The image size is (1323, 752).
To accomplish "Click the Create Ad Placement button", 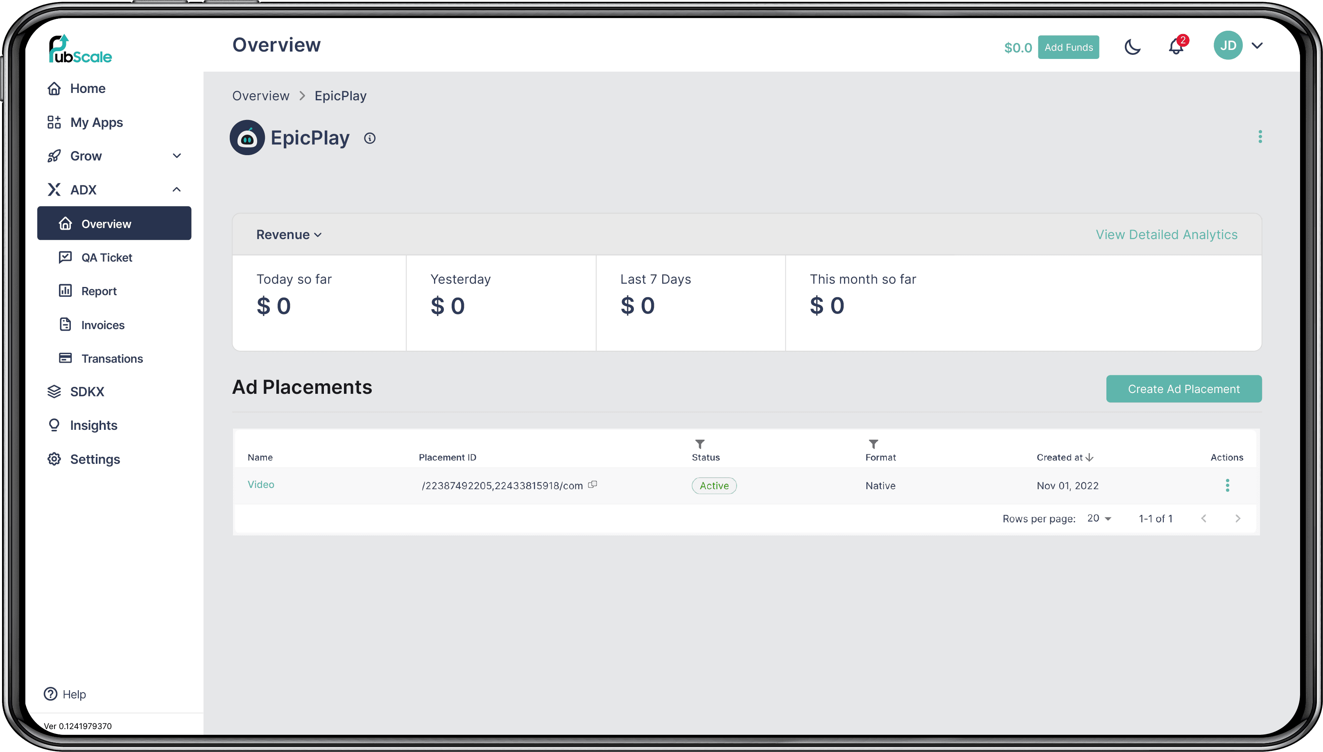I will [x=1183, y=389].
